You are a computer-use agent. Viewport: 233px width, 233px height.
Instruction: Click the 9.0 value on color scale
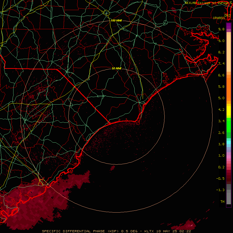click(x=221, y=41)
